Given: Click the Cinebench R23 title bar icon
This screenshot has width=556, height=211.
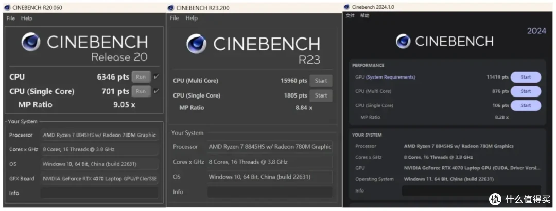Looking at the screenshot, I should [171, 8].
